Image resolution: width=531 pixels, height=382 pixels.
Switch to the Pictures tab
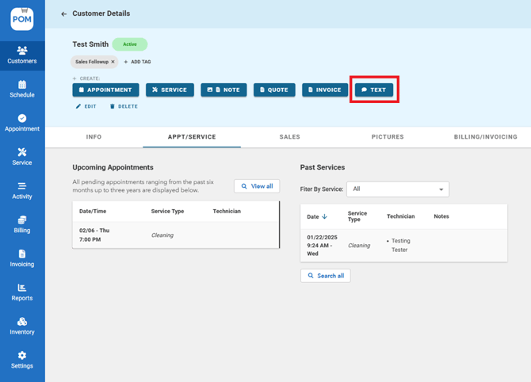pyautogui.click(x=388, y=137)
